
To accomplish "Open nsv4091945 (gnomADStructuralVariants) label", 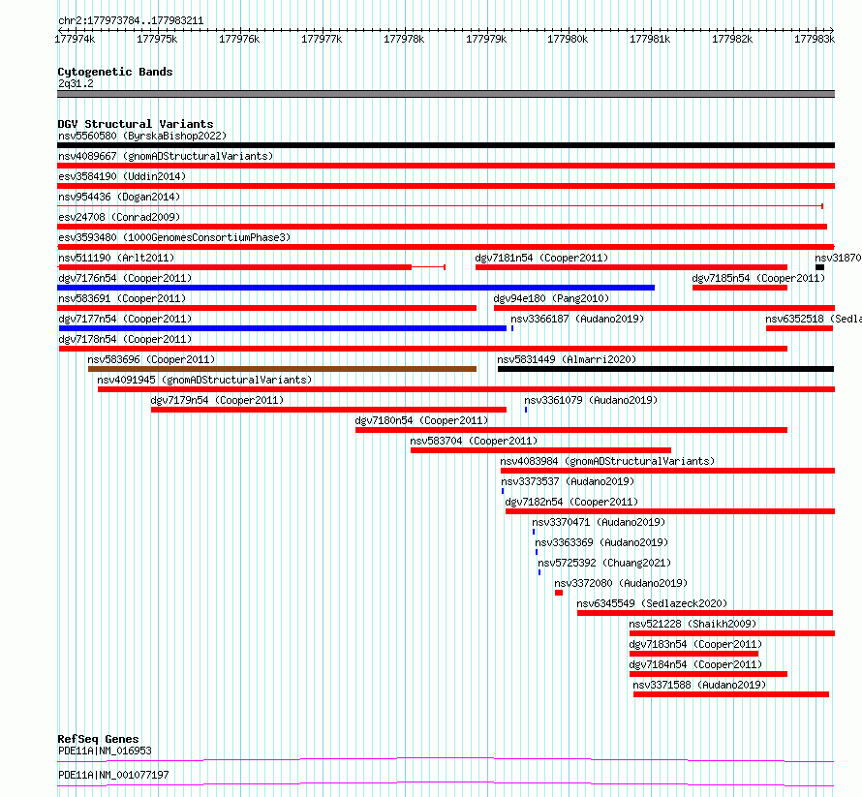I will 204,380.
